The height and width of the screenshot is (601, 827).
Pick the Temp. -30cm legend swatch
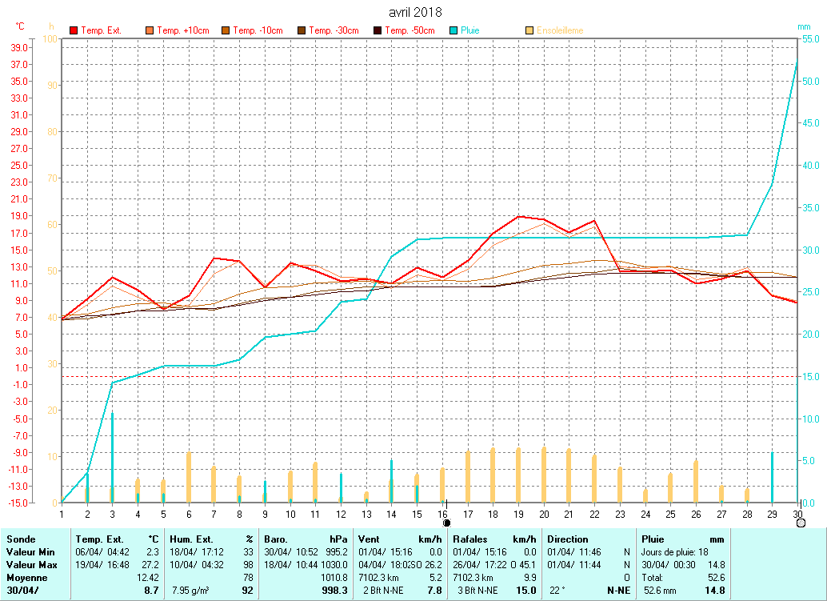302,30
